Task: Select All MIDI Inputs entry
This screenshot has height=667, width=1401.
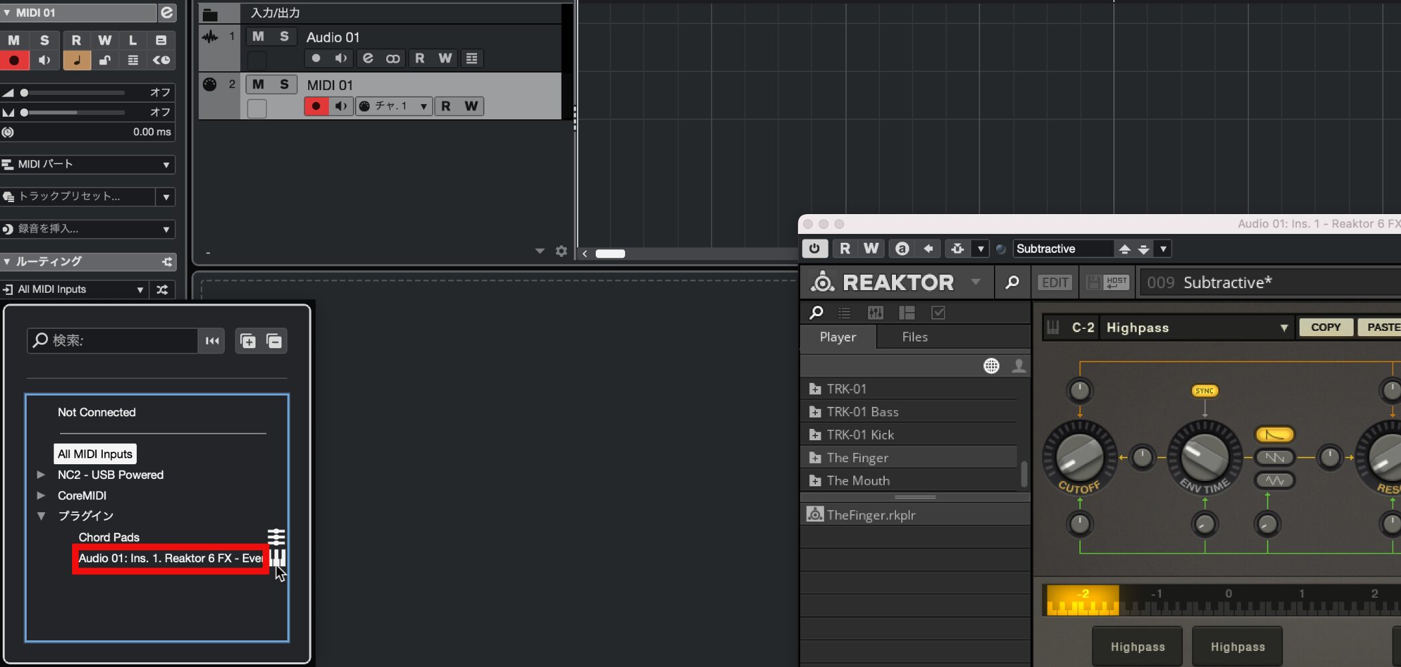Action: coord(95,454)
